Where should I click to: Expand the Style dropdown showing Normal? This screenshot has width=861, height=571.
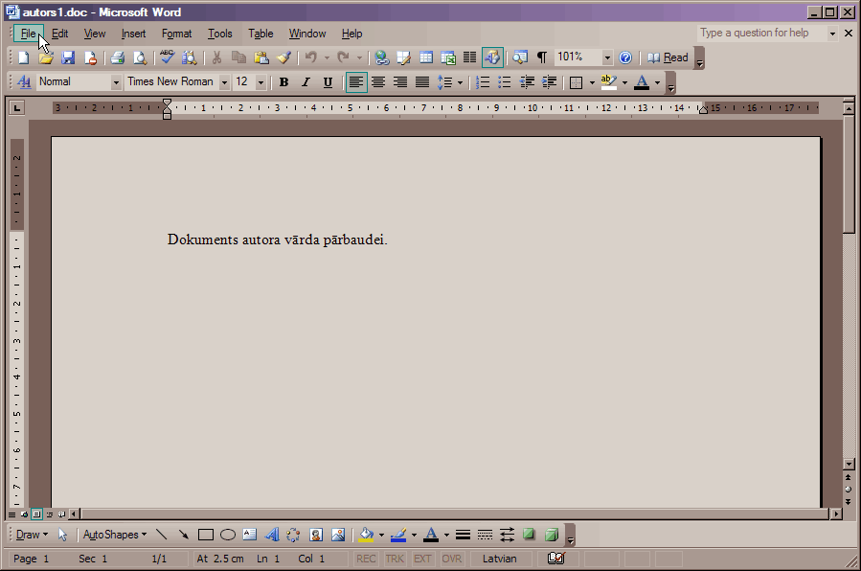pyautogui.click(x=116, y=82)
